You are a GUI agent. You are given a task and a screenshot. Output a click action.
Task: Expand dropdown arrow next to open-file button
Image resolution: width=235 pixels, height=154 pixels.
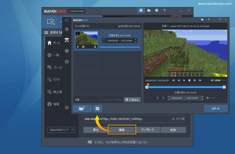(x=91, y=109)
